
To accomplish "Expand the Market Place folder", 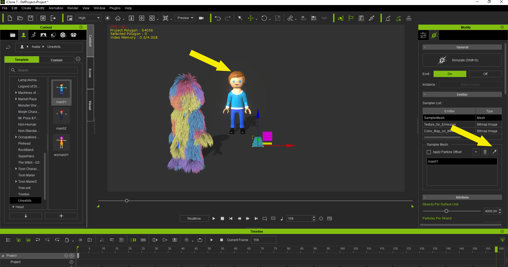I will point(16,99).
